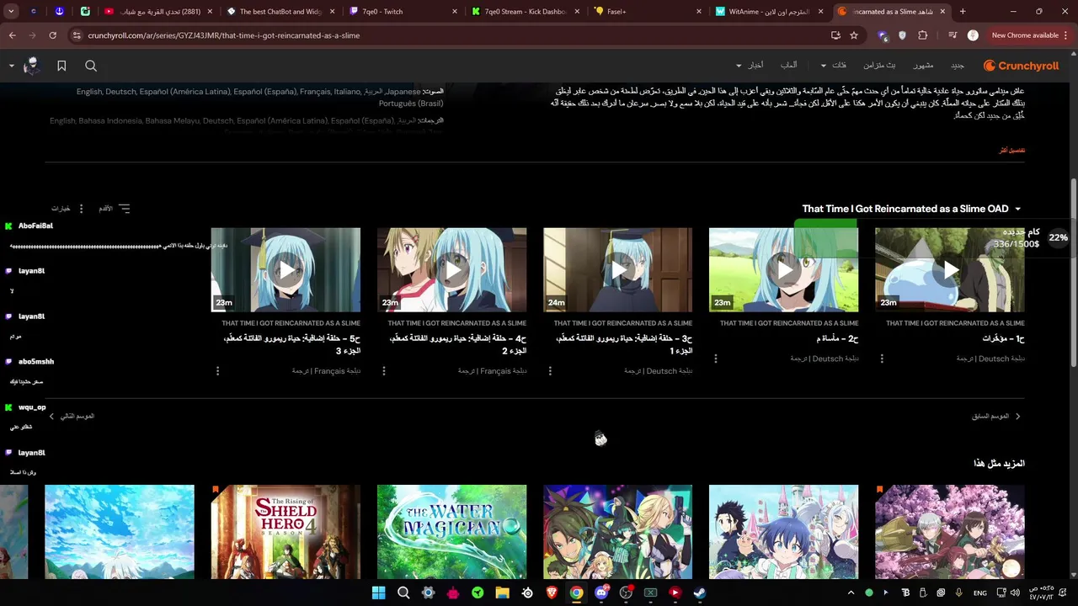This screenshot has height=606, width=1078.
Task: Play episode 2 مأساة thumbnail
Action: (783, 270)
